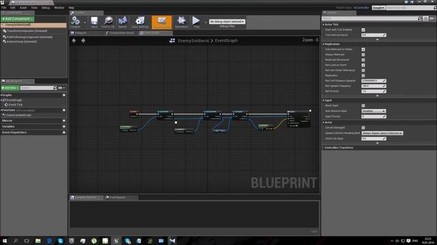Click the Unreal Engine taskbar icon
This screenshot has height=245, width=437.
coord(116,240)
